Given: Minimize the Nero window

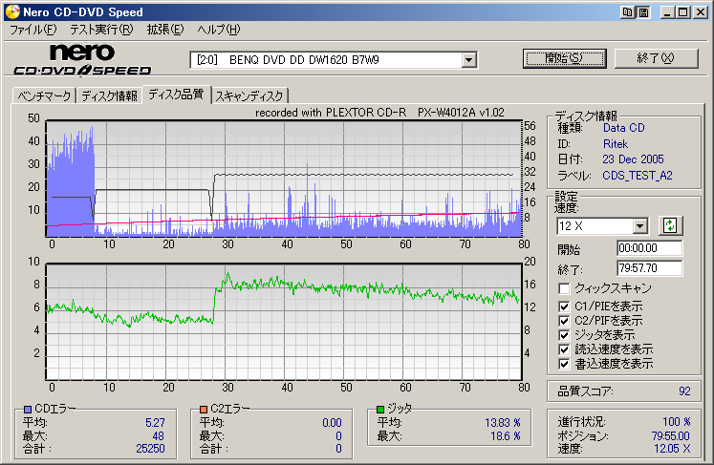Looking at the screenshot, I should pyautogui.click(x=667, y=11).
